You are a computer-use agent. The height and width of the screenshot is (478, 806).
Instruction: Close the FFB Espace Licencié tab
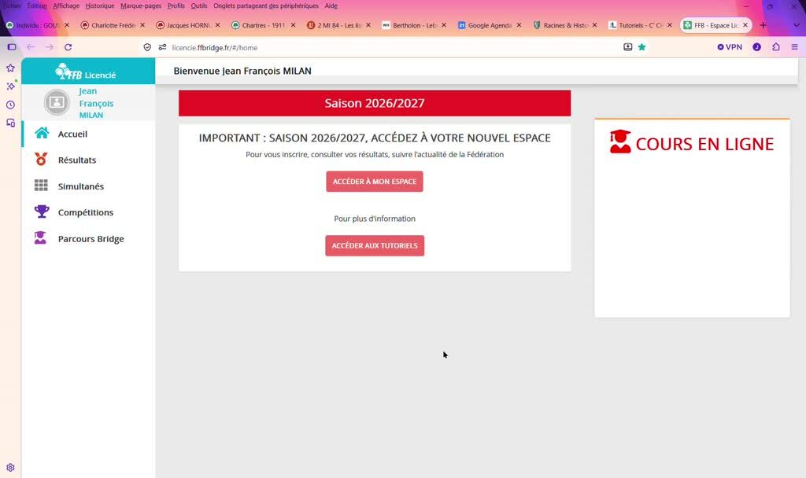[x=745, y=25]
